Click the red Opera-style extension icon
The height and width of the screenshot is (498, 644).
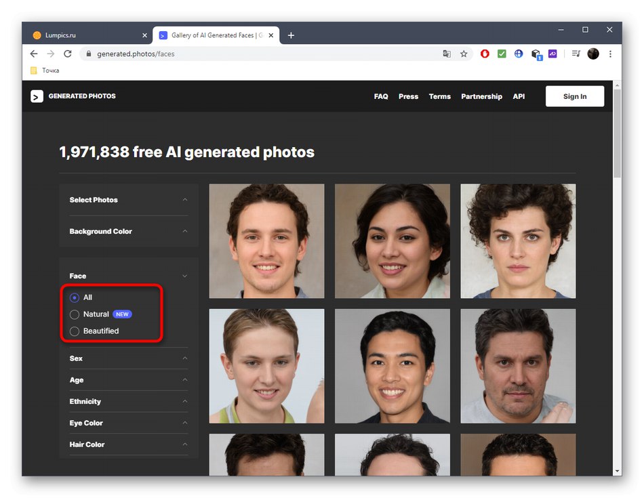[x=485, y=54]
